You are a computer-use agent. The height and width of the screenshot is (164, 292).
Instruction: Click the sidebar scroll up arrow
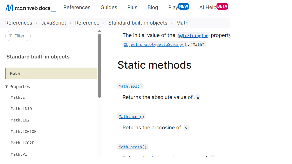(99, 31)
